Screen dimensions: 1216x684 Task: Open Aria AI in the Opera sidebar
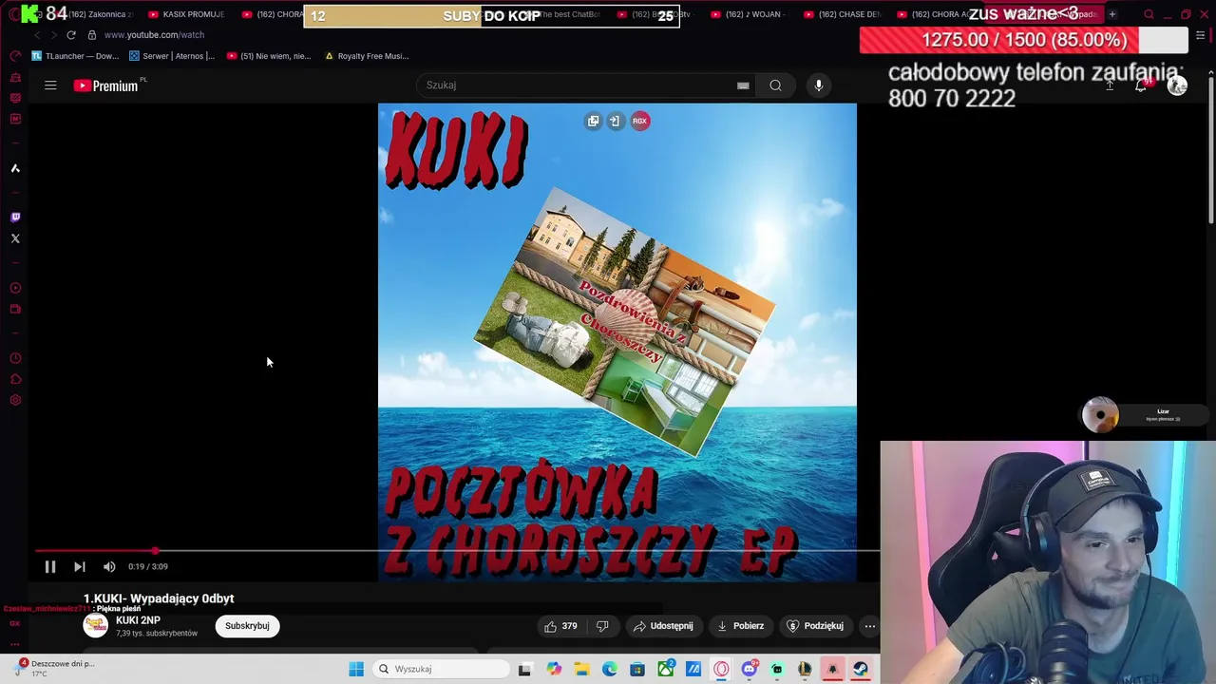(x=15, y=168)
